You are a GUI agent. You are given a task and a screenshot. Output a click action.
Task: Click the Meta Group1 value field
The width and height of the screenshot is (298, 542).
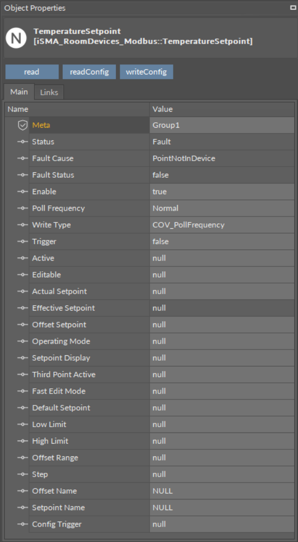pyautogui.click(x=222, y=125)
